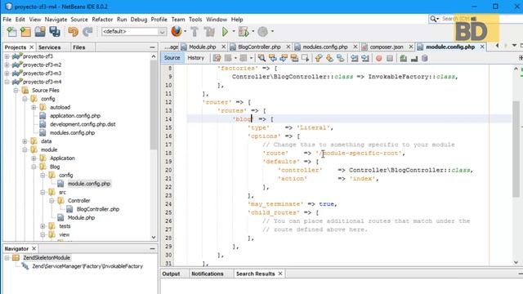The width and height of the screenshot is (523, 294).
Task: Expand the proyecto-zf3-m3 project node
Action: 7,73
